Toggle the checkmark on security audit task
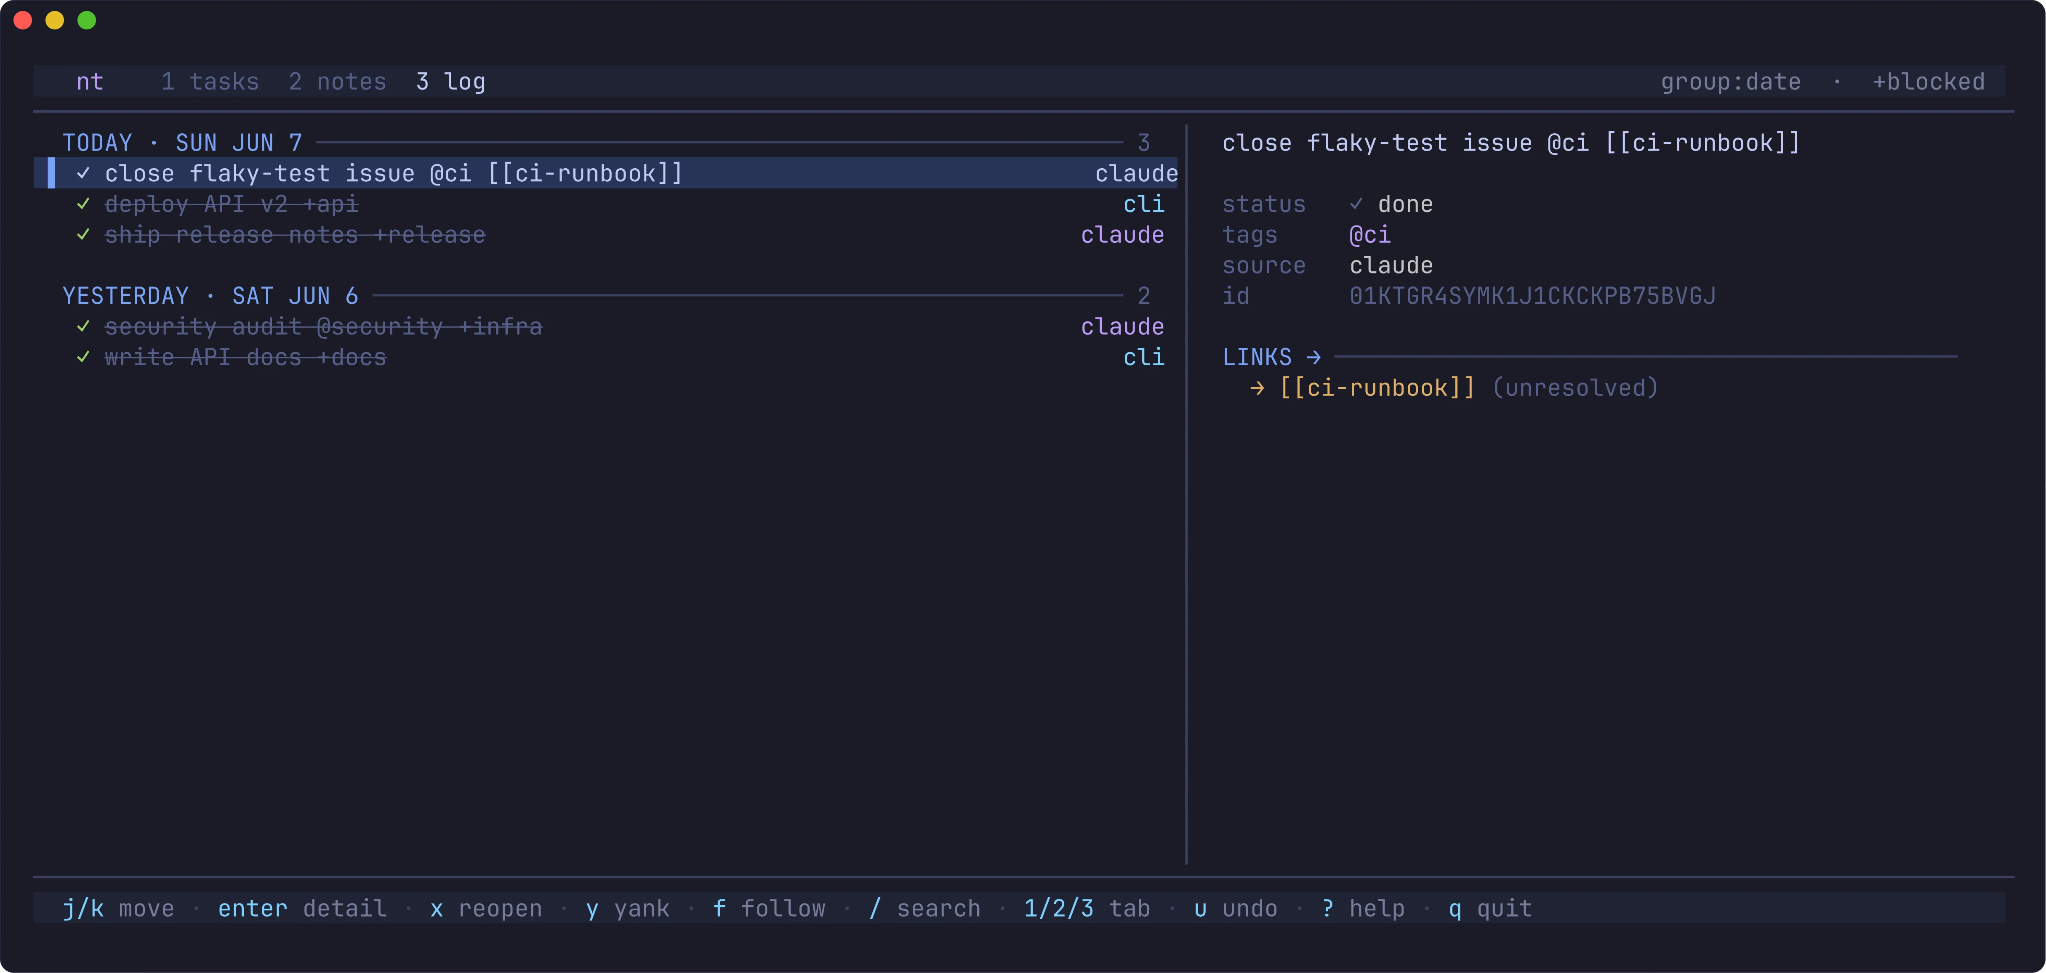Viewport: 2046px width, 973px height. (x=83, y=326)
